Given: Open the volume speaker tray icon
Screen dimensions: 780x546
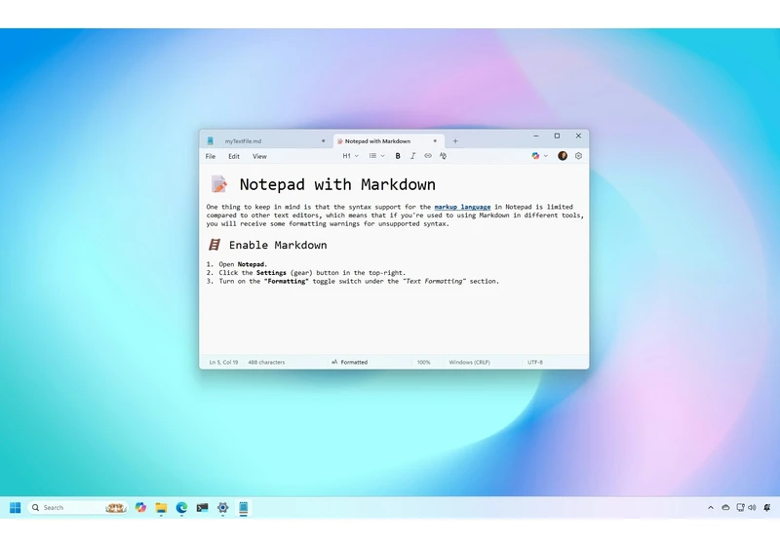Looking at the screenshot, I should (x=752, y=507).
